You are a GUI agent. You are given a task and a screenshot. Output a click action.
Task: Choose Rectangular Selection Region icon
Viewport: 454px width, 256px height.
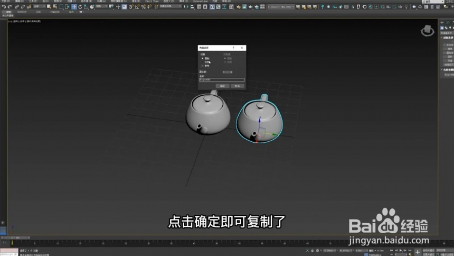click(x=61, y=7)
